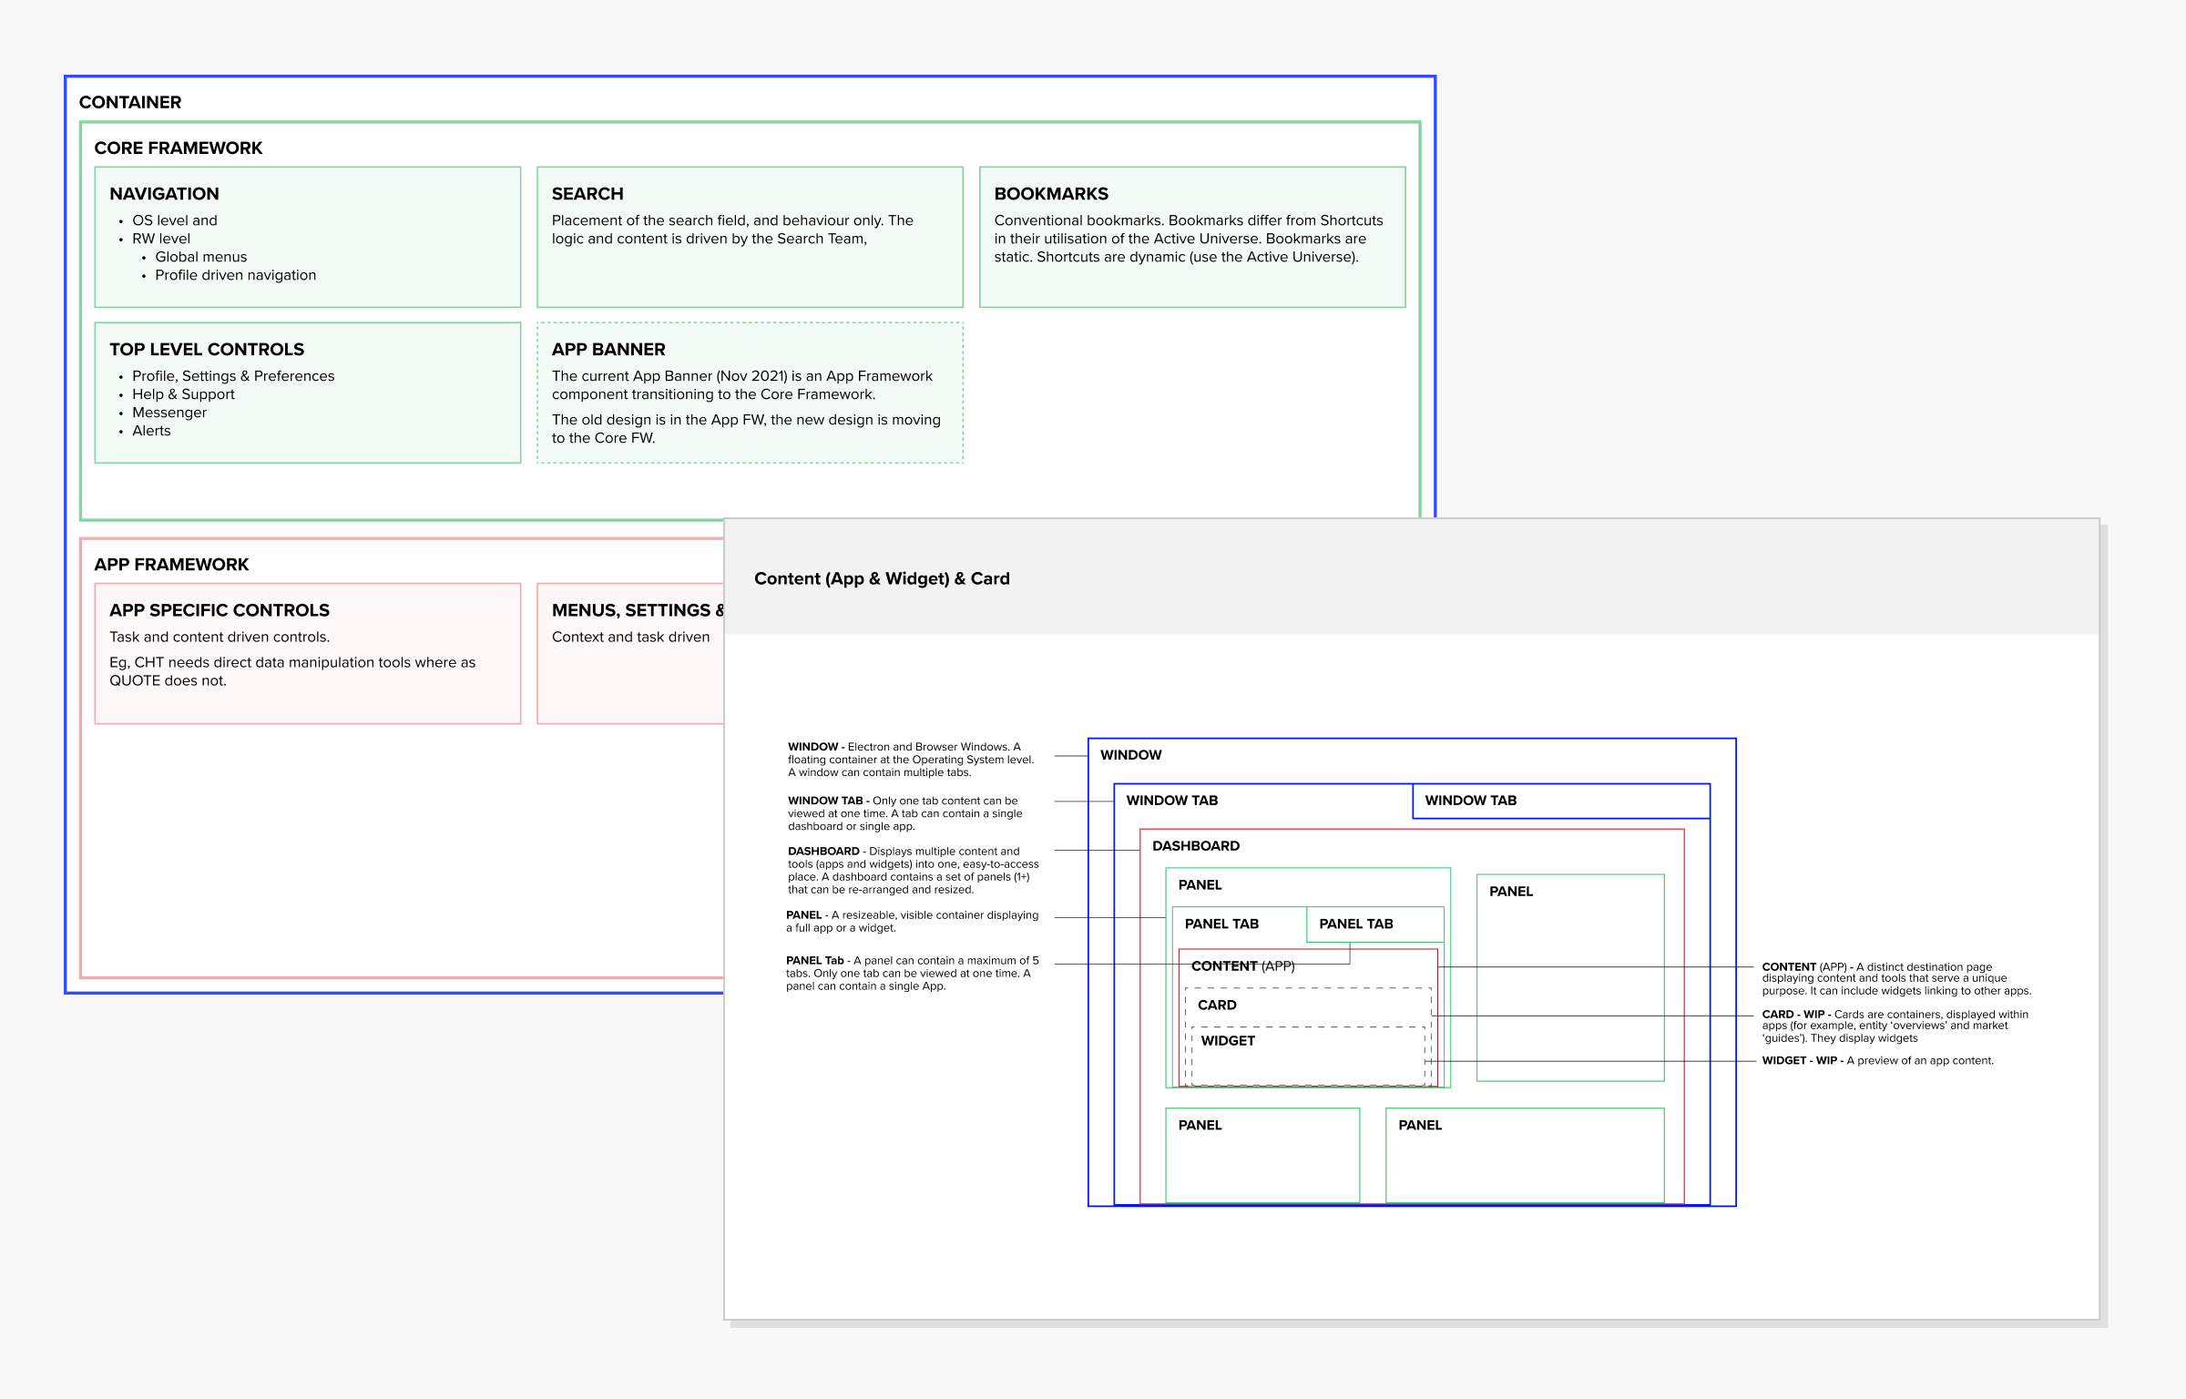The image size is (2186, 1399).
Task: Click 'WIDGET - WIP - A preview' description
Action: tap(1877, 1061)
